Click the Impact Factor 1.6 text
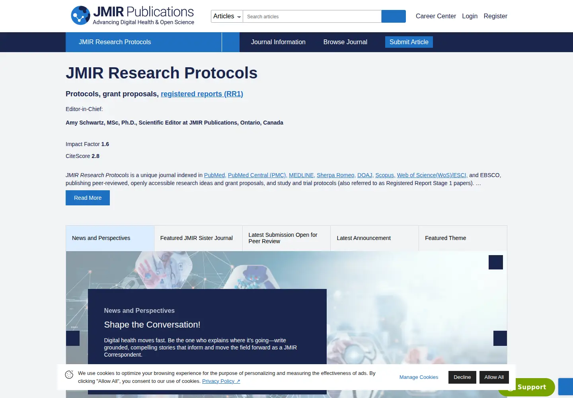Image resolution: width=573 pixels, height=398 pixels. [x=87, y=144]
